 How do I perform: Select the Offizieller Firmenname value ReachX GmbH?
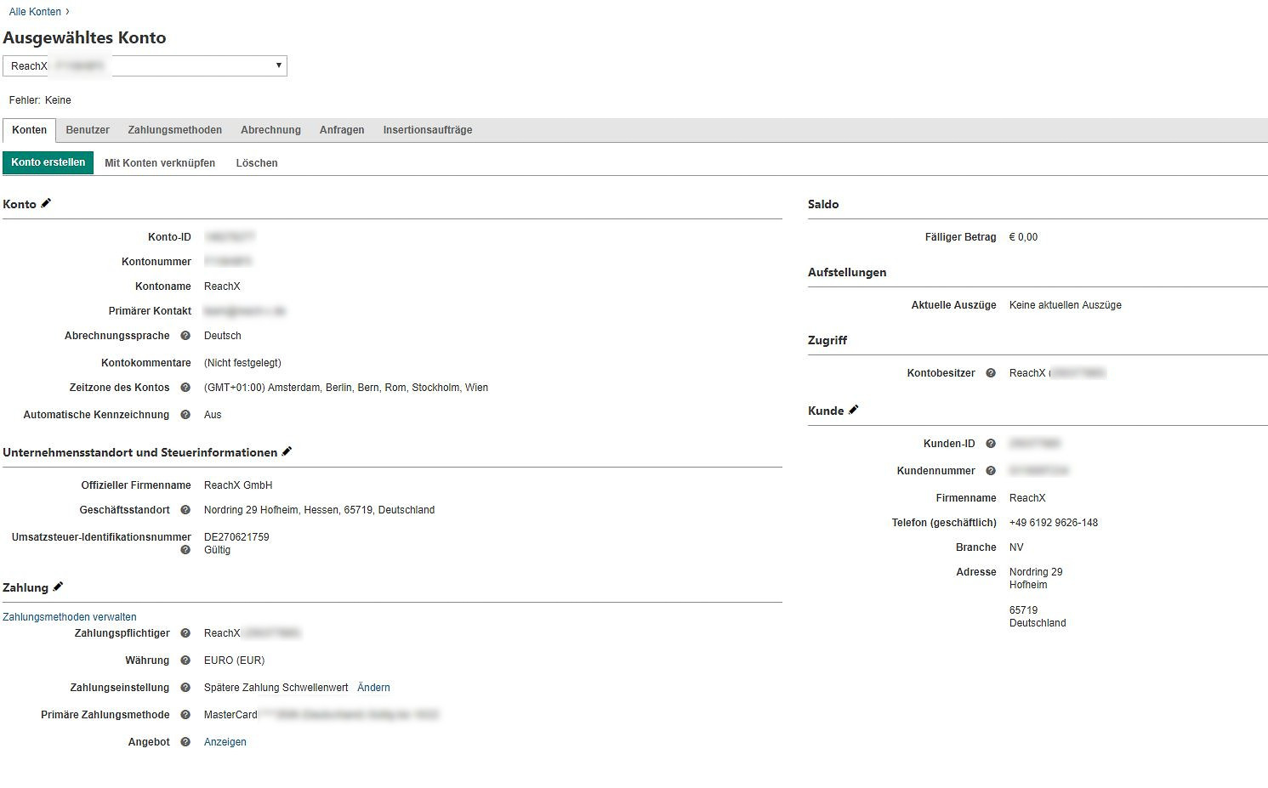point(238,485)
